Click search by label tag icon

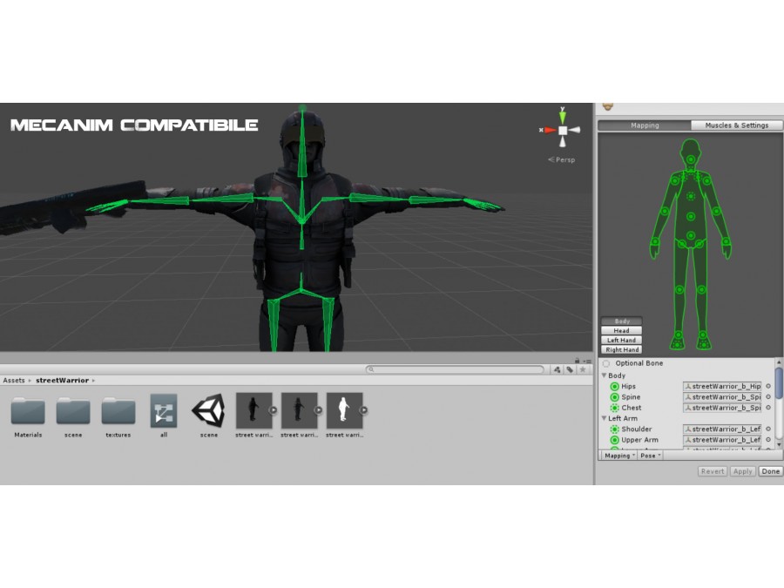[570, 369]
